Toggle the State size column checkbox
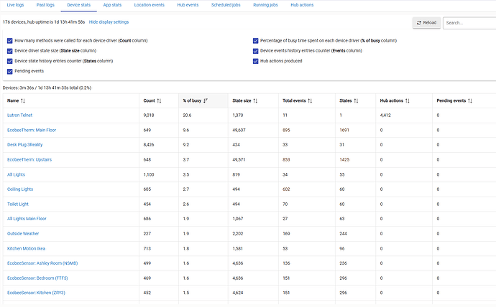Image resolution: width=496 pixels, height=307 pixels. (9, 51)
